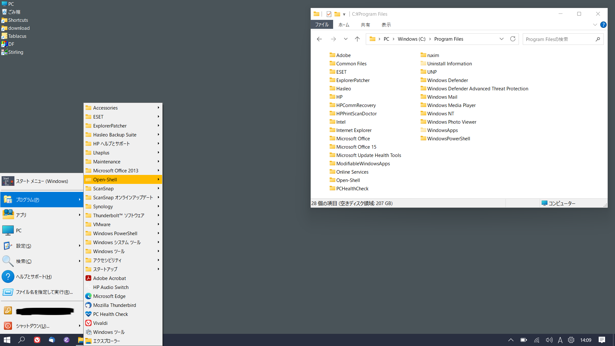
Task: Open the Microsoft Office folder in Explorer
Action: coord(353,138)
